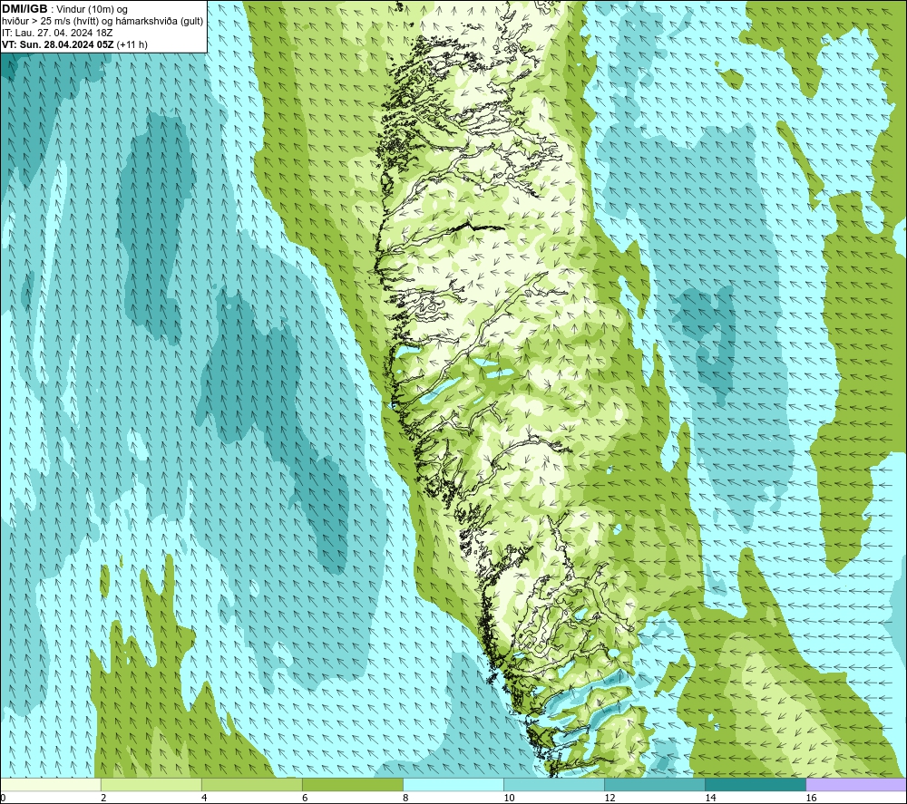Click the legend scale label '16'
Screen dimensions: 907x804
810,798
